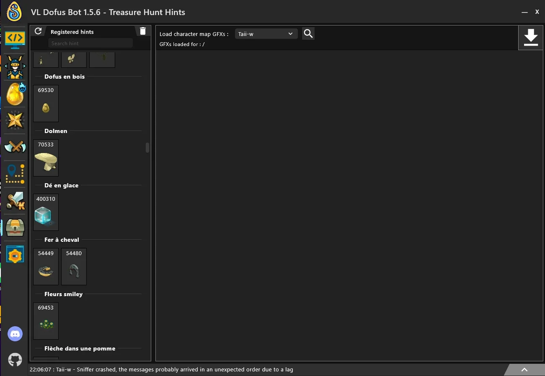
Task: Open the map path pin icon
Action: (x=15, y=174)
